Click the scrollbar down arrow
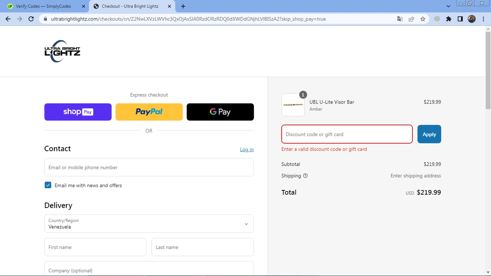Screen dimensions: 491x276 click(488, 272)
